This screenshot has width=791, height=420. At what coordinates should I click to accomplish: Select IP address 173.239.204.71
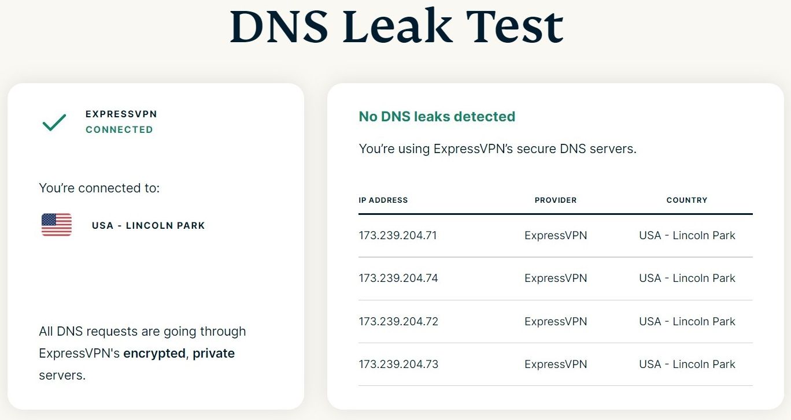pos(398,236)
